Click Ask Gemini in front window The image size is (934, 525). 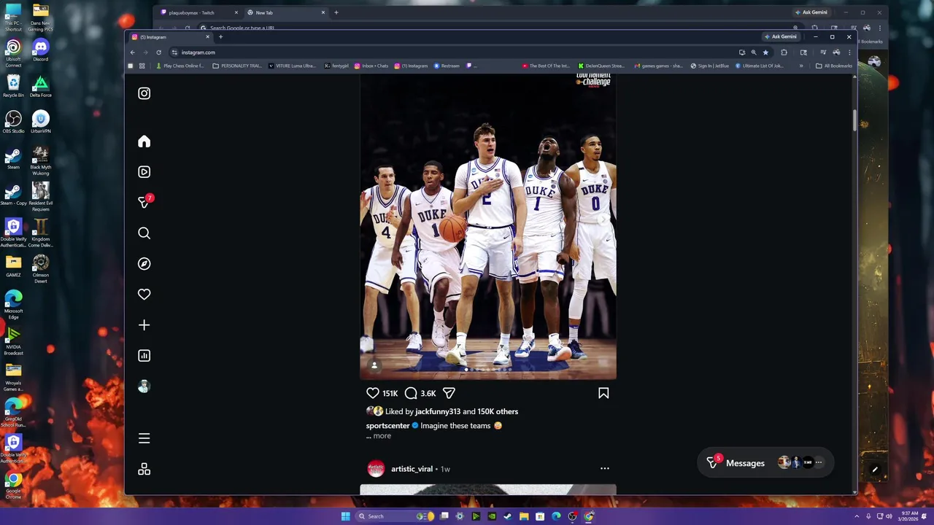click(781, 36)
